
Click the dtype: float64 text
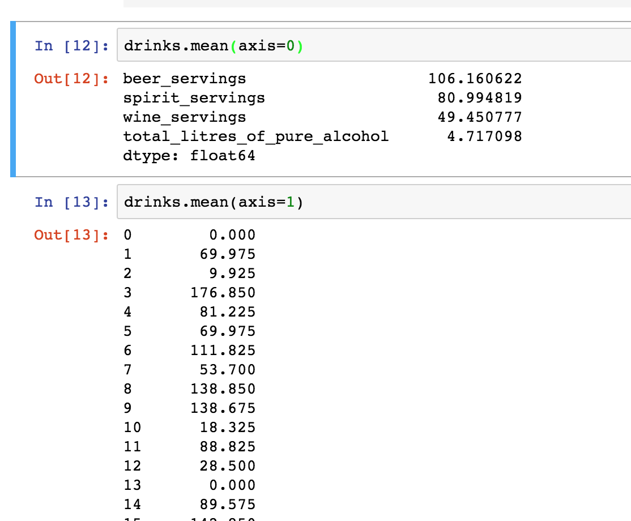click(189, 156)
